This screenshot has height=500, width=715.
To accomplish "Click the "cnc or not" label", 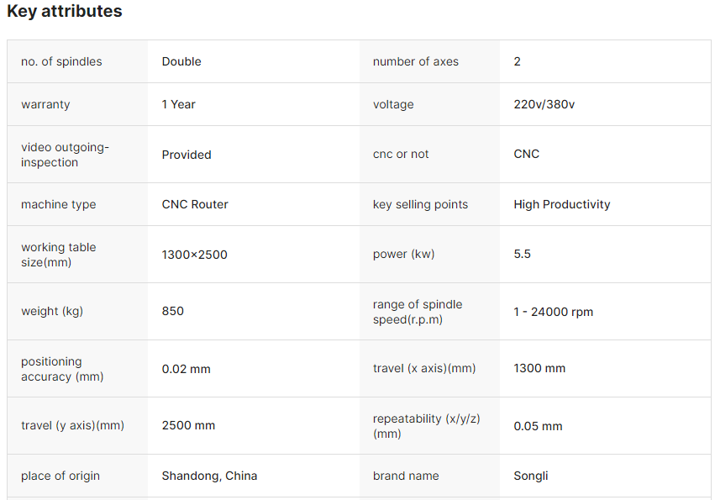I will pyautogui.click(x=401, y=154).
